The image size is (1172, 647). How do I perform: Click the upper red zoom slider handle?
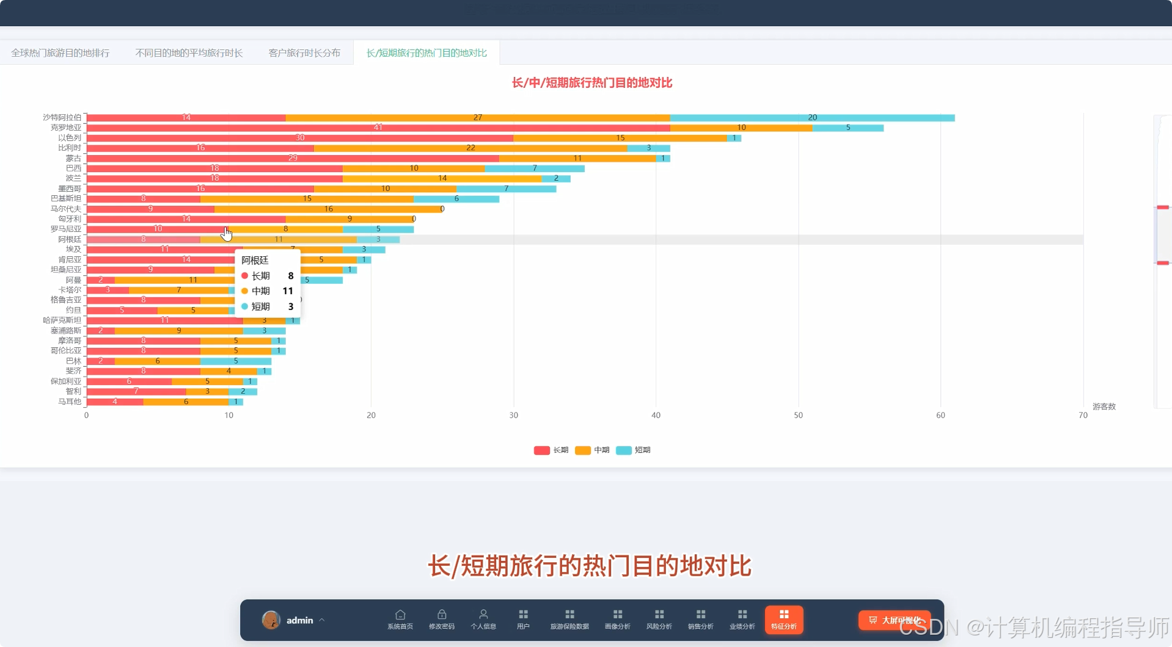pos(1162,208)
